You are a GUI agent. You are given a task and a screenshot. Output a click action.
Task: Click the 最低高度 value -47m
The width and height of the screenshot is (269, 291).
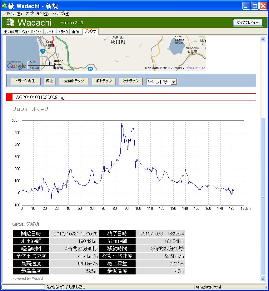pos(161,271)
